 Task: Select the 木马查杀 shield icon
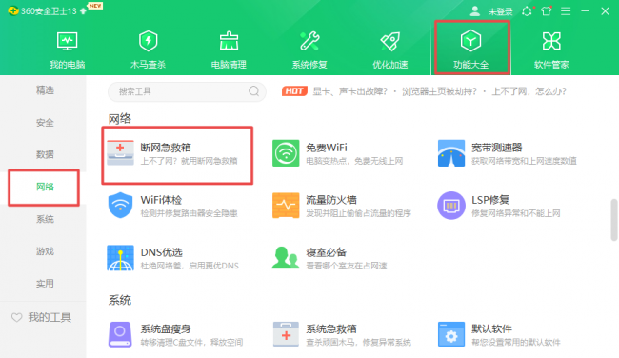point(148,41)
